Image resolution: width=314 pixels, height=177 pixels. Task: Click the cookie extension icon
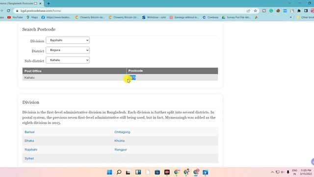tap(278, 11)
